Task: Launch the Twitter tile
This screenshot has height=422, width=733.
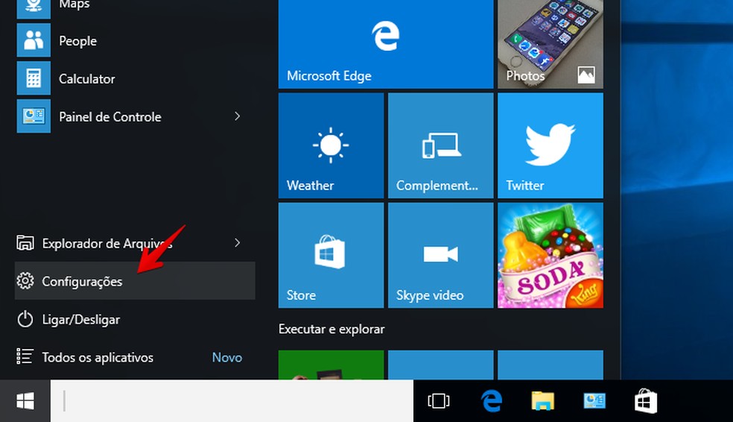Action: tap(550, 145)
